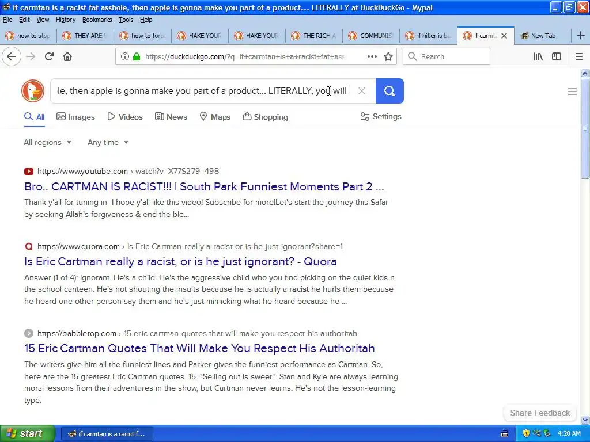Open DuckDuckGo side menu icon
590x442 pixels.
[x=572, y=92]
